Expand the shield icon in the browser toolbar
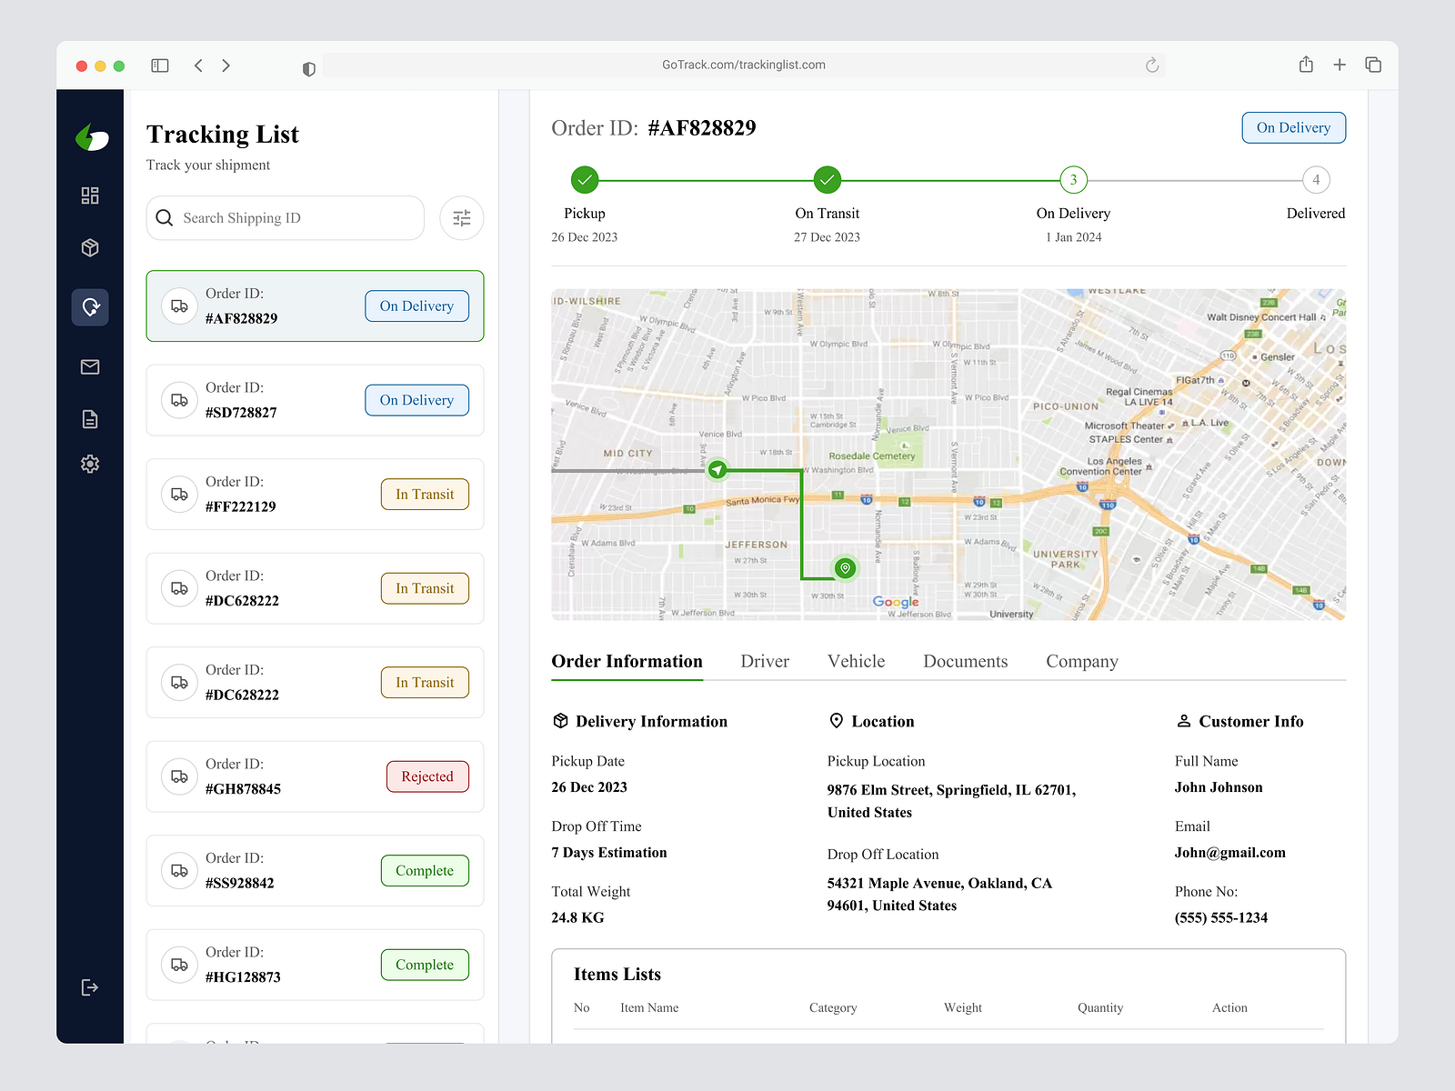 308,65
